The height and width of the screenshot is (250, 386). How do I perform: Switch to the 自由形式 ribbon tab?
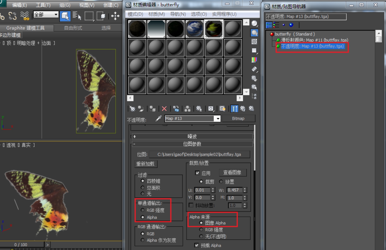pyautogui.click(x=73, y=28)
